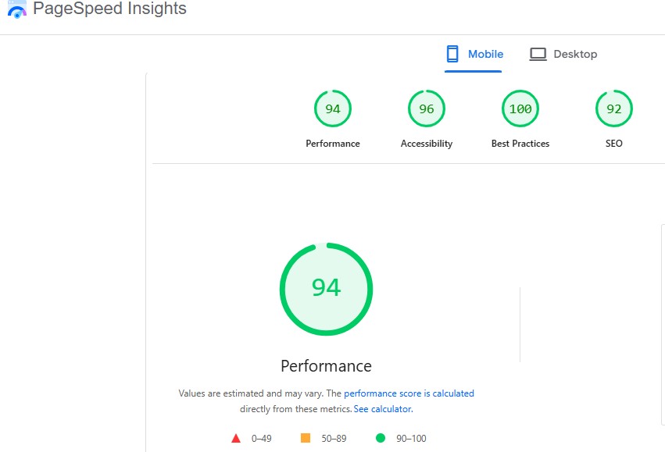665x452 pixels.
Task: Select the desktop laptop icon
Action: pyautogui.click(x=538, y=54)
